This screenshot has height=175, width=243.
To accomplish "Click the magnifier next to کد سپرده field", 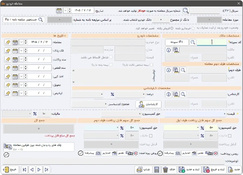I will pyautogui.click(x=193, y=42).
